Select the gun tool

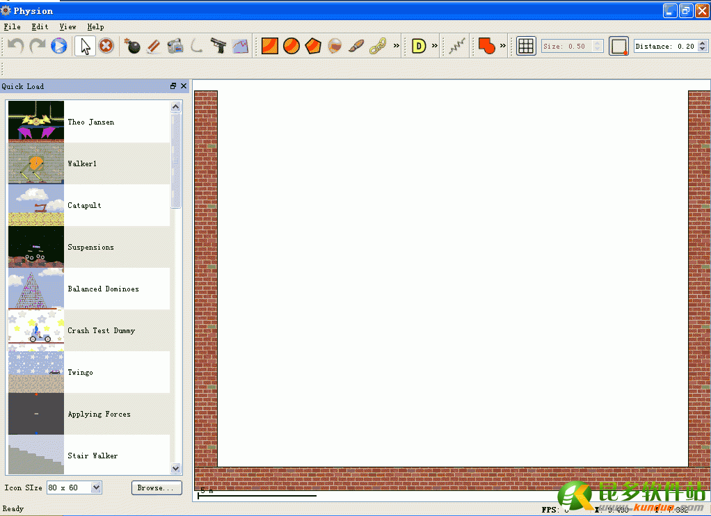click(x=218, y=47)
